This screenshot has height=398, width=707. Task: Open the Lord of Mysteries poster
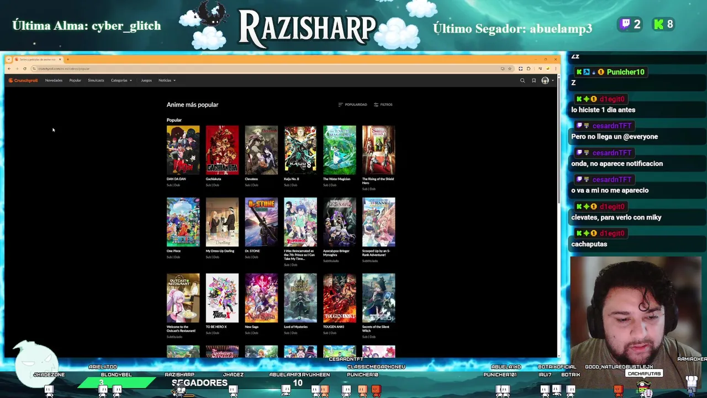click(x=300, y=298)
